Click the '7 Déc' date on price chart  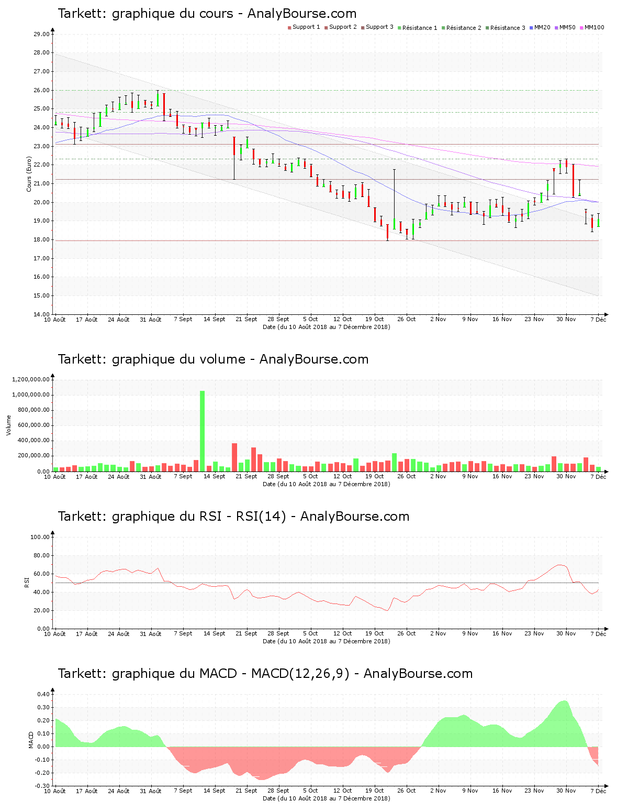[598, 320]
